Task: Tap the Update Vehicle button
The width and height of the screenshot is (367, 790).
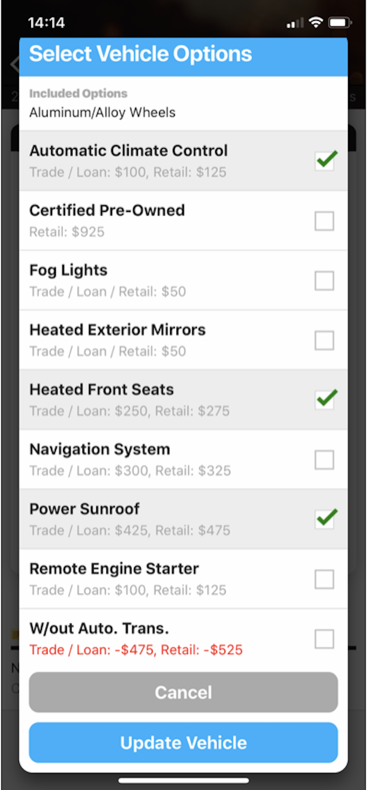Action: coord(183,742)
